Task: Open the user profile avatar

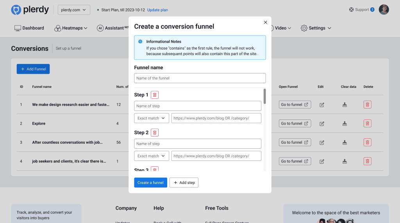Action: pyautogui.click(x=384, y=10)
